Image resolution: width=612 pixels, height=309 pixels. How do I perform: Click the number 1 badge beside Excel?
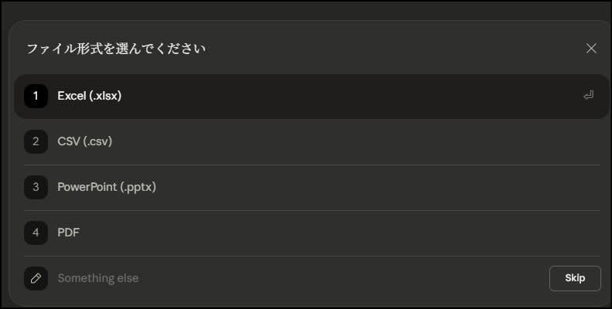[36, 97]
